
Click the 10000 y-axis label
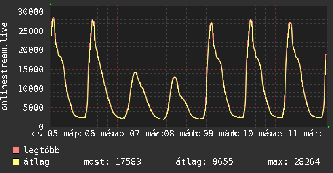31,89
